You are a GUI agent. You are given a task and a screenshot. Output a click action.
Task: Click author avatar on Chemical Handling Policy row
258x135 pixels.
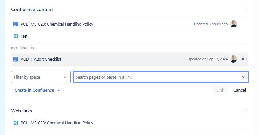pos(233,24)
